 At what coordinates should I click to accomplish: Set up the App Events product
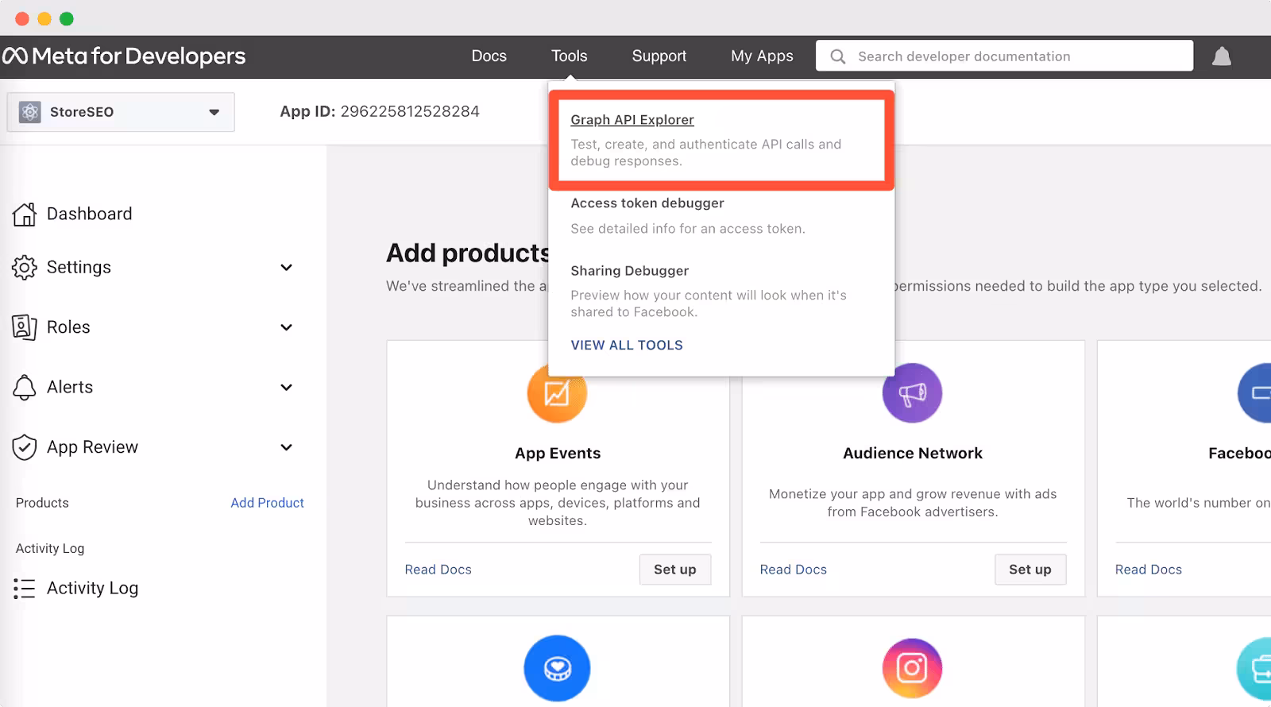tap(675, 570)
